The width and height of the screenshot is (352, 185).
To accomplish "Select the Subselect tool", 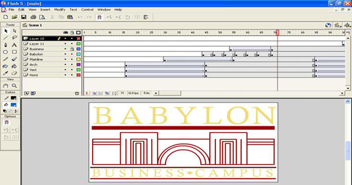I will [14, 31].
